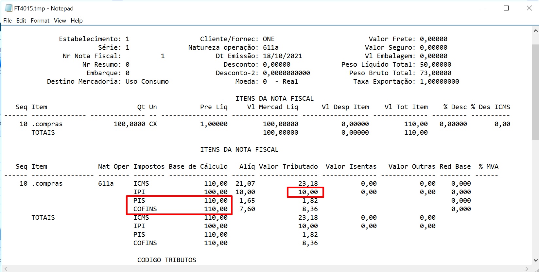Click the 'Red Base' column header
The height and width of the screenshot is (272, 539).
tap(455, 166)
